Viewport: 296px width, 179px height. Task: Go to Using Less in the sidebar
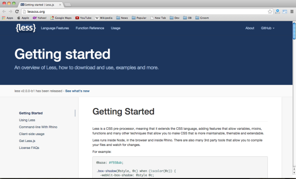click(x=27, y=120)
